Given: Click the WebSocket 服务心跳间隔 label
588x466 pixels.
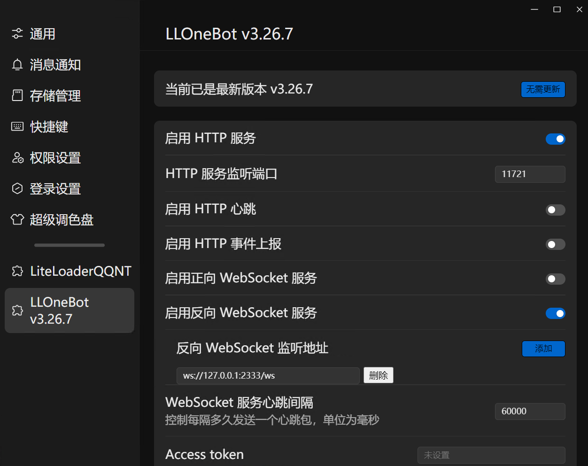Looking at the screenshot, I should pyautogui.click(x=239, y=403).
